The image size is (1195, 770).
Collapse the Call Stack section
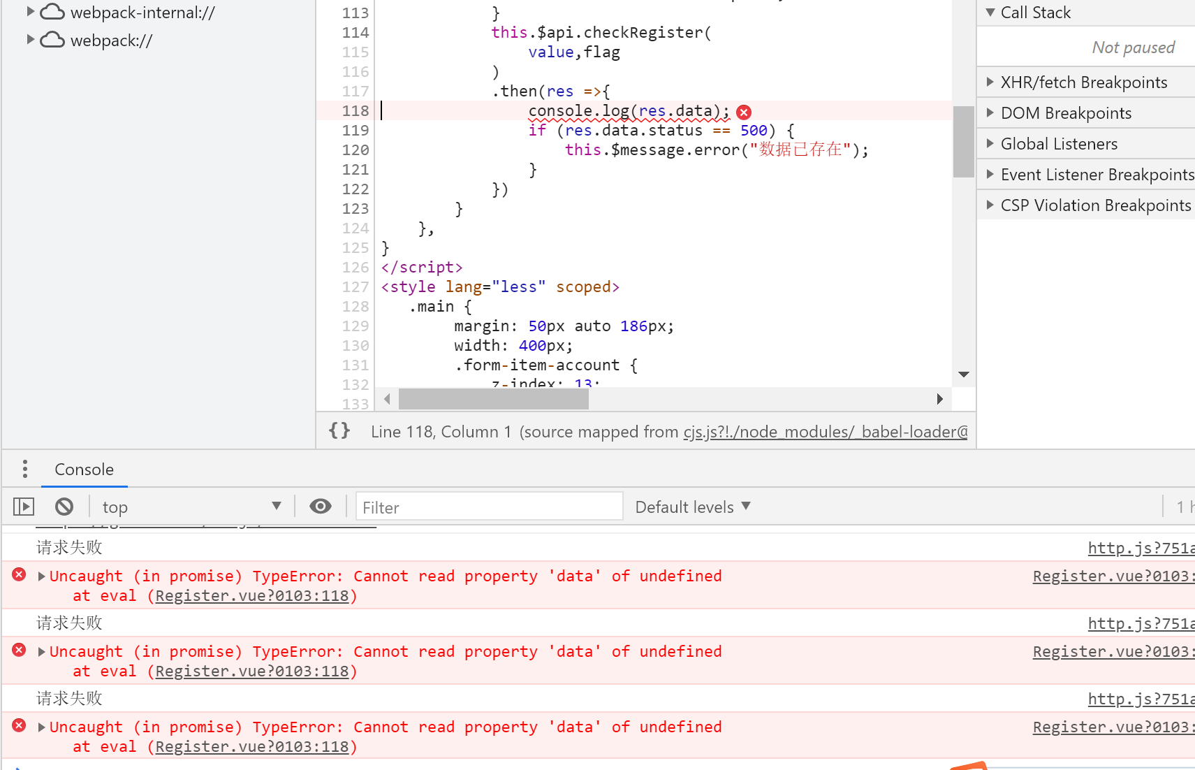click(990, 12)
